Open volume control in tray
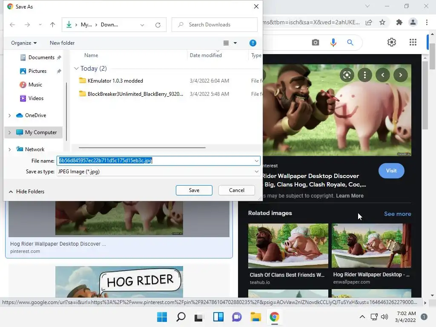436x327 pixels. coord(384,317)
